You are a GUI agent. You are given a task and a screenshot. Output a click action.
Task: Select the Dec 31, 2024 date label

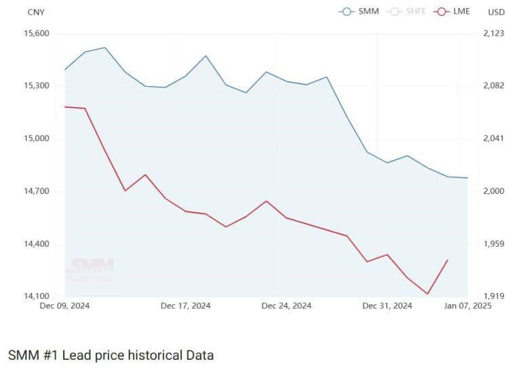[x=387, y=306]
